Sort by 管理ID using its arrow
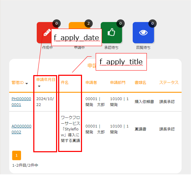Image resolution: width=191 pixels, height=175 pixels. 27,83
